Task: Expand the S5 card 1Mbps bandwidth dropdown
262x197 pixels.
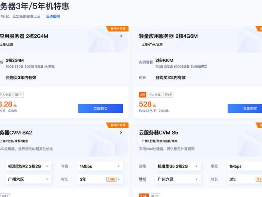Action: pyautogui.click(x=245, y=166)
